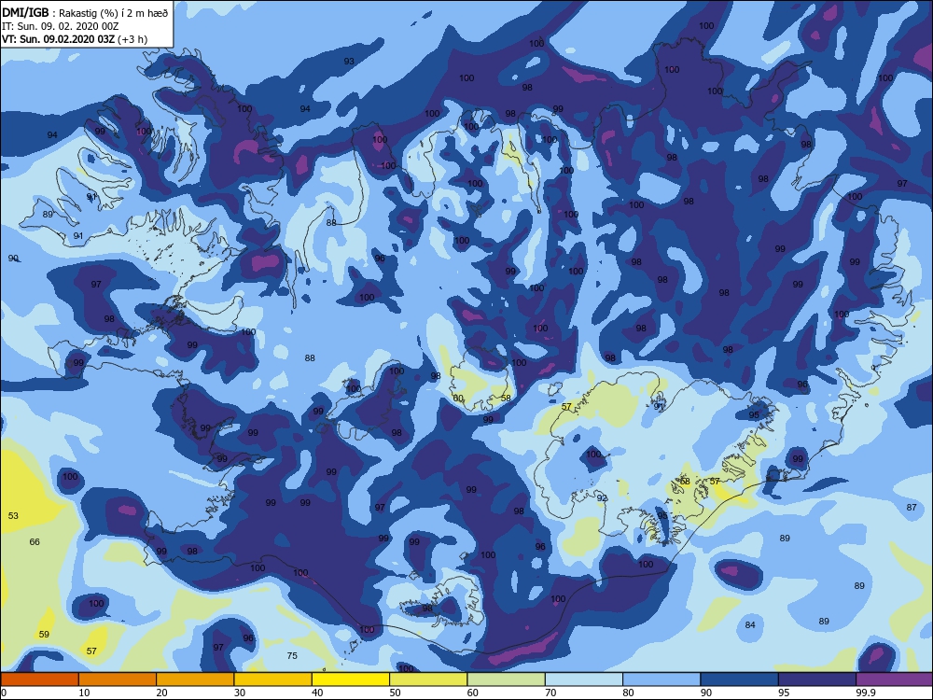Viewport: 933px width, 700px height.
Task: Click the light orange 20–30 legend swatch
Action: 195,679
